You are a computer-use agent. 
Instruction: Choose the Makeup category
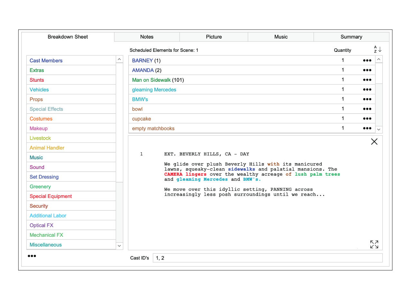[38, 128]
